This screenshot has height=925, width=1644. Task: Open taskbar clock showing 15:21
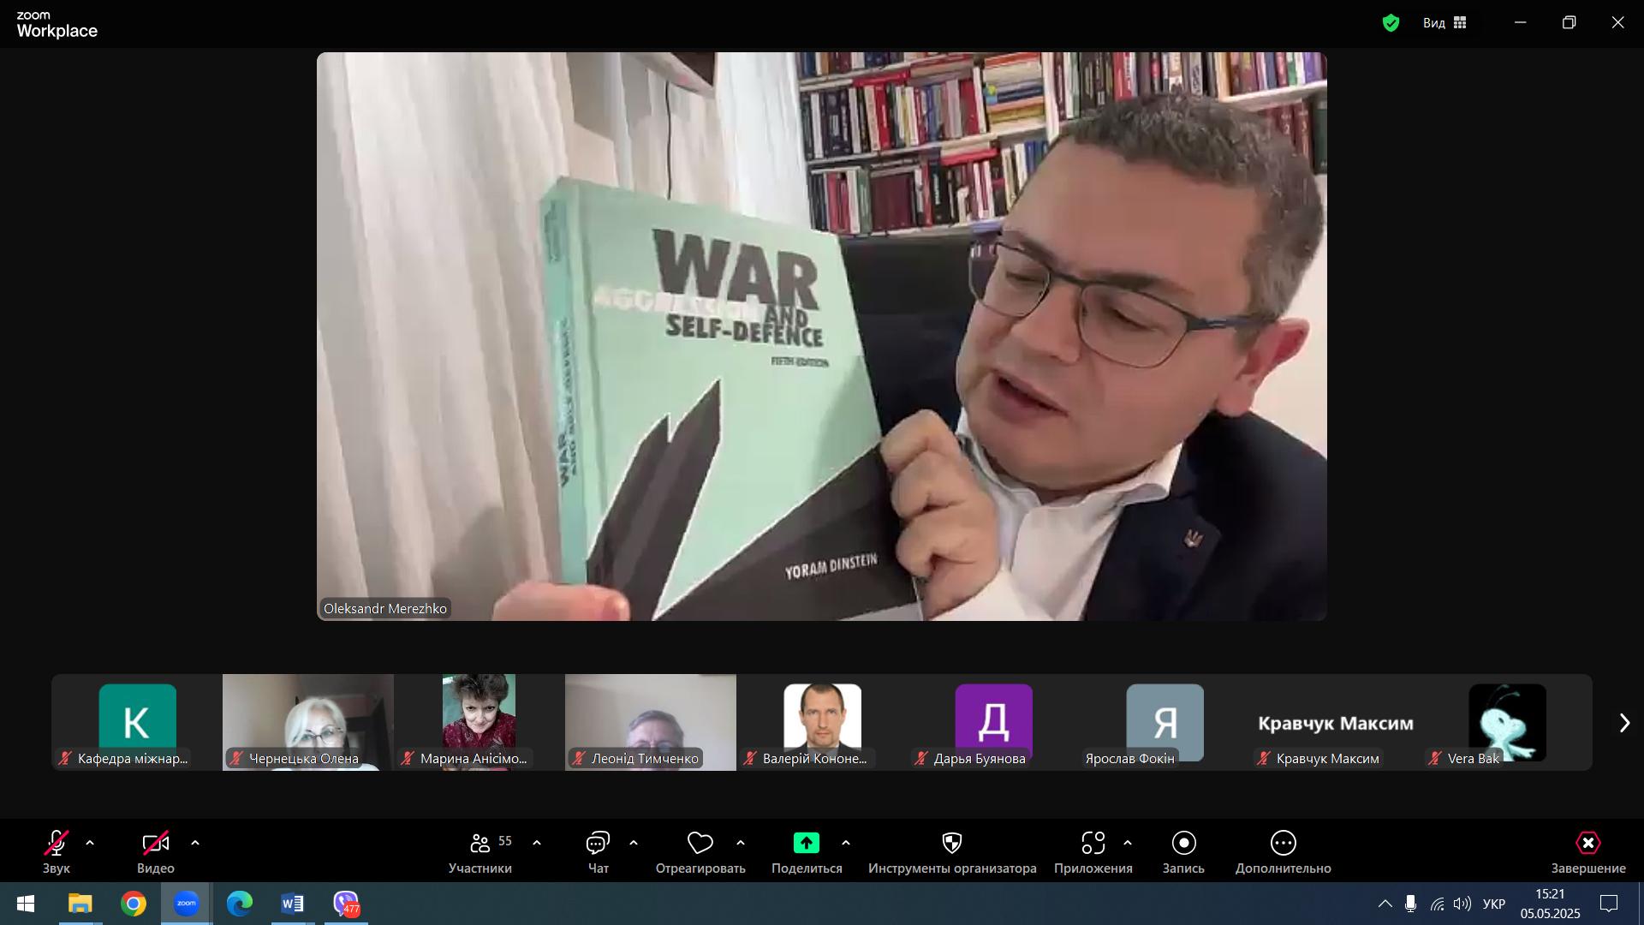[x=1551, y=904]
